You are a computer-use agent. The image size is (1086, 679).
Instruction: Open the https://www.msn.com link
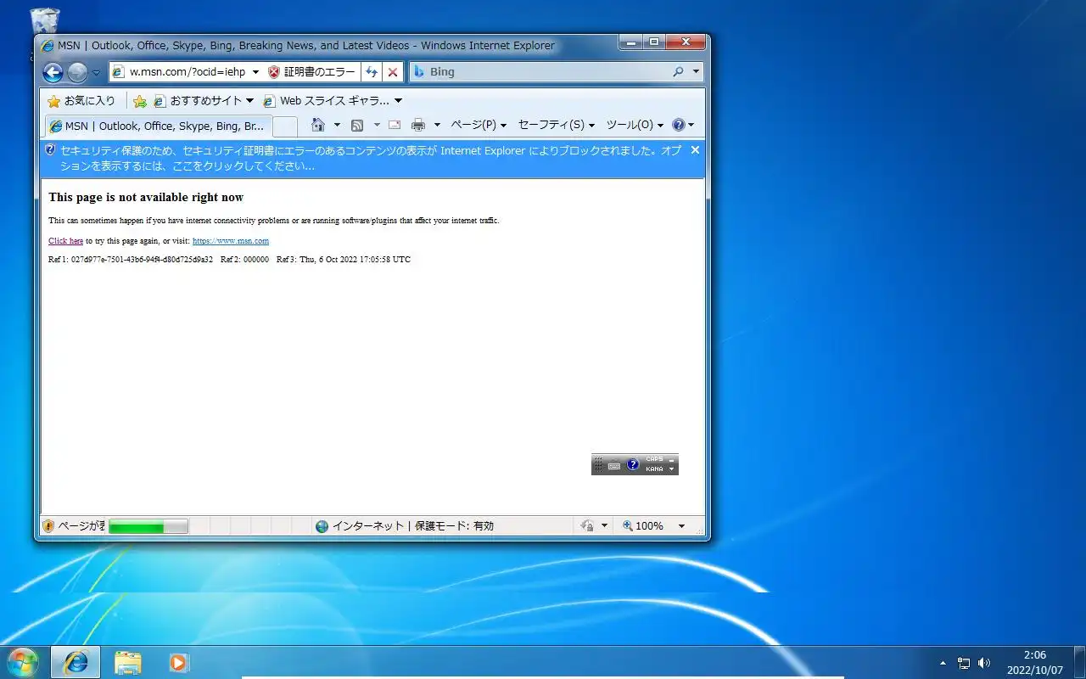tap(231, 241)
